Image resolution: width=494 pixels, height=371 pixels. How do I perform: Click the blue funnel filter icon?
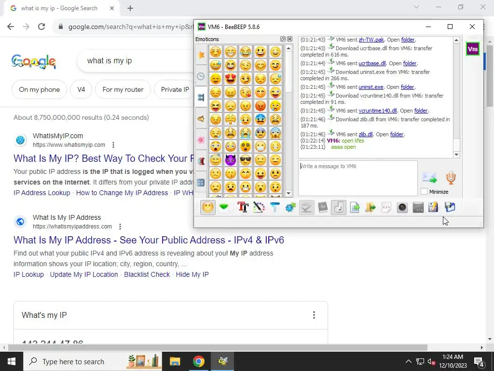coord(274,207)
